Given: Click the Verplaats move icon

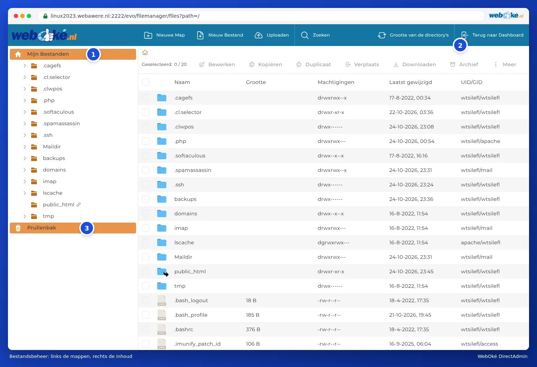Looking at the screenshot, I should point(348,64).
